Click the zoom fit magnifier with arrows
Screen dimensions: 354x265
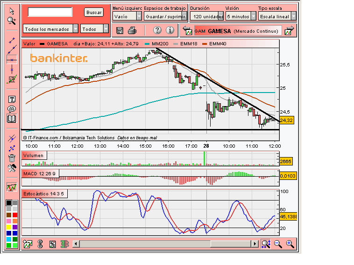click(x=266, y=244)
